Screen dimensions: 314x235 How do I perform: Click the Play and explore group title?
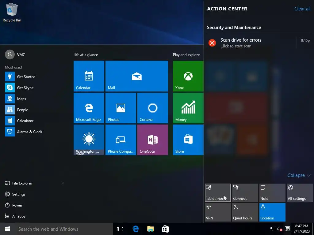186,55
